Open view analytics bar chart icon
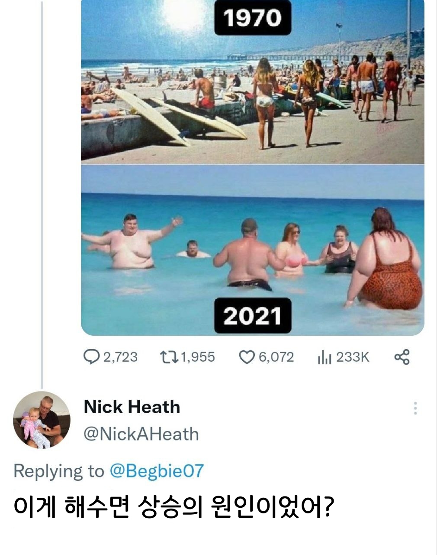 tap(324, 358)
